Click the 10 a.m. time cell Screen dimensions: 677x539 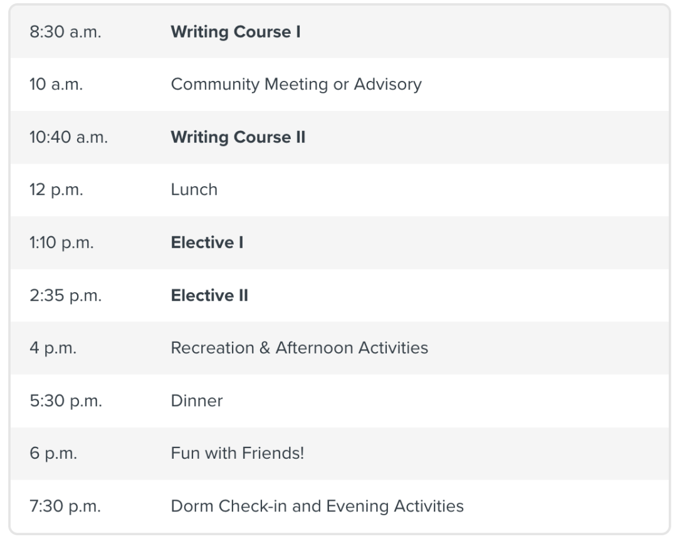(56, 84)
